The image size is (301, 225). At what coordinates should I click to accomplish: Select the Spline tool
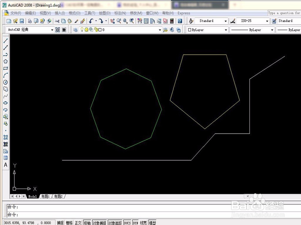point(5,96)
